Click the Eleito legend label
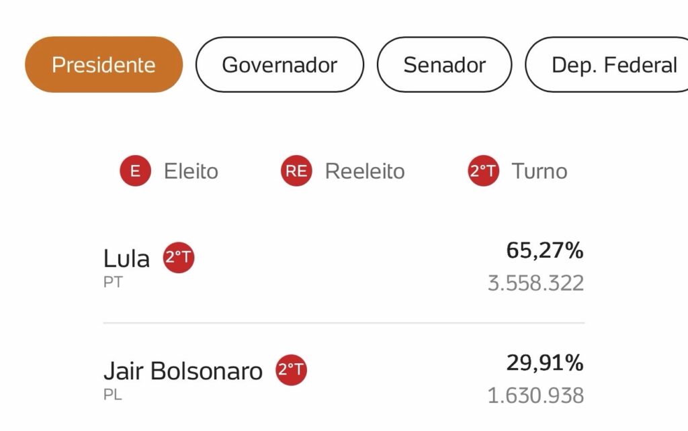This screenshot has width=688, height=431. coord(191,171)
